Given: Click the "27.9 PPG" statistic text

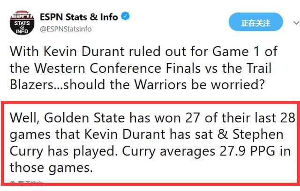Looking at the screenshot, I should pos(247,151).
